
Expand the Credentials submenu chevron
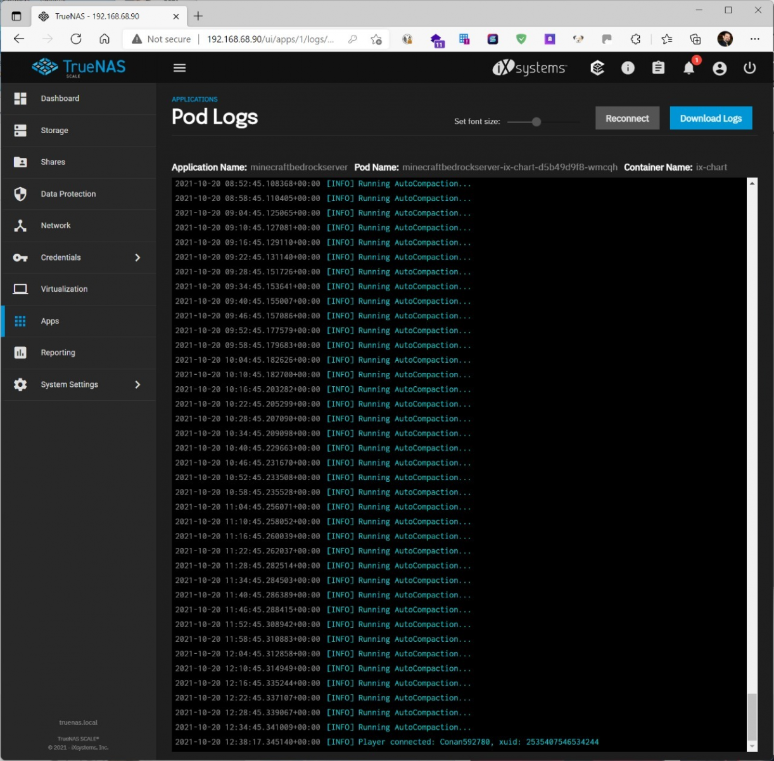pyautogui.click(x=137, y=257)
